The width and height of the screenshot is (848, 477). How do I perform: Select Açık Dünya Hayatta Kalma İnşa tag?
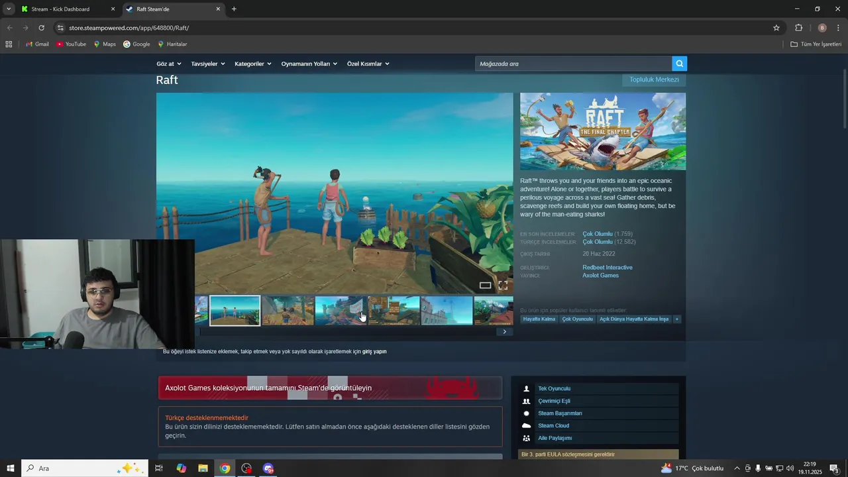click(x=634, y=319)
